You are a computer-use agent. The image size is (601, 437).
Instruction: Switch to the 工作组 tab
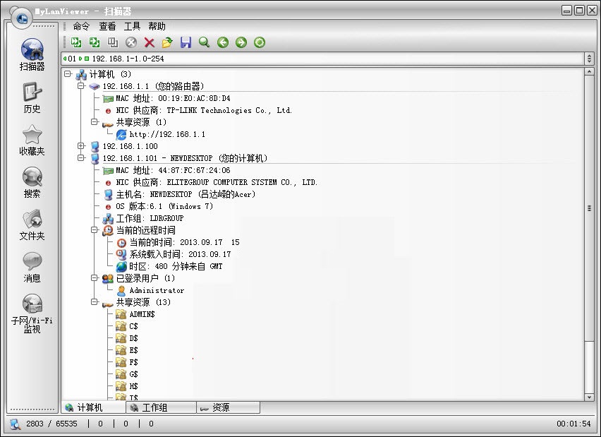[154, 407]
